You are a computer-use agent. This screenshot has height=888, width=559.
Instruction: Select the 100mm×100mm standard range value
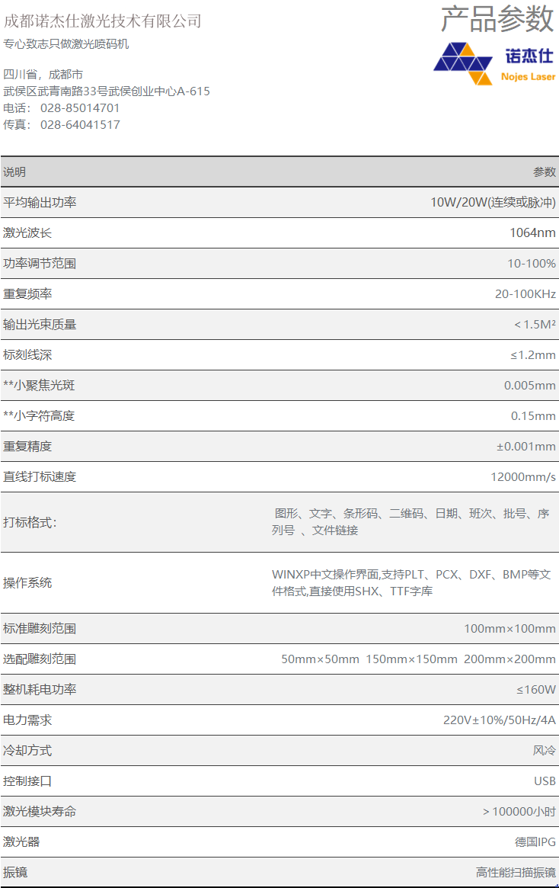pos(509,629)
